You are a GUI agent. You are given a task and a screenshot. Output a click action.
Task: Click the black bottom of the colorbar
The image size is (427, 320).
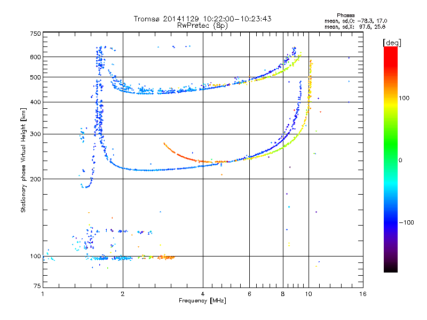tap(391, 269)
